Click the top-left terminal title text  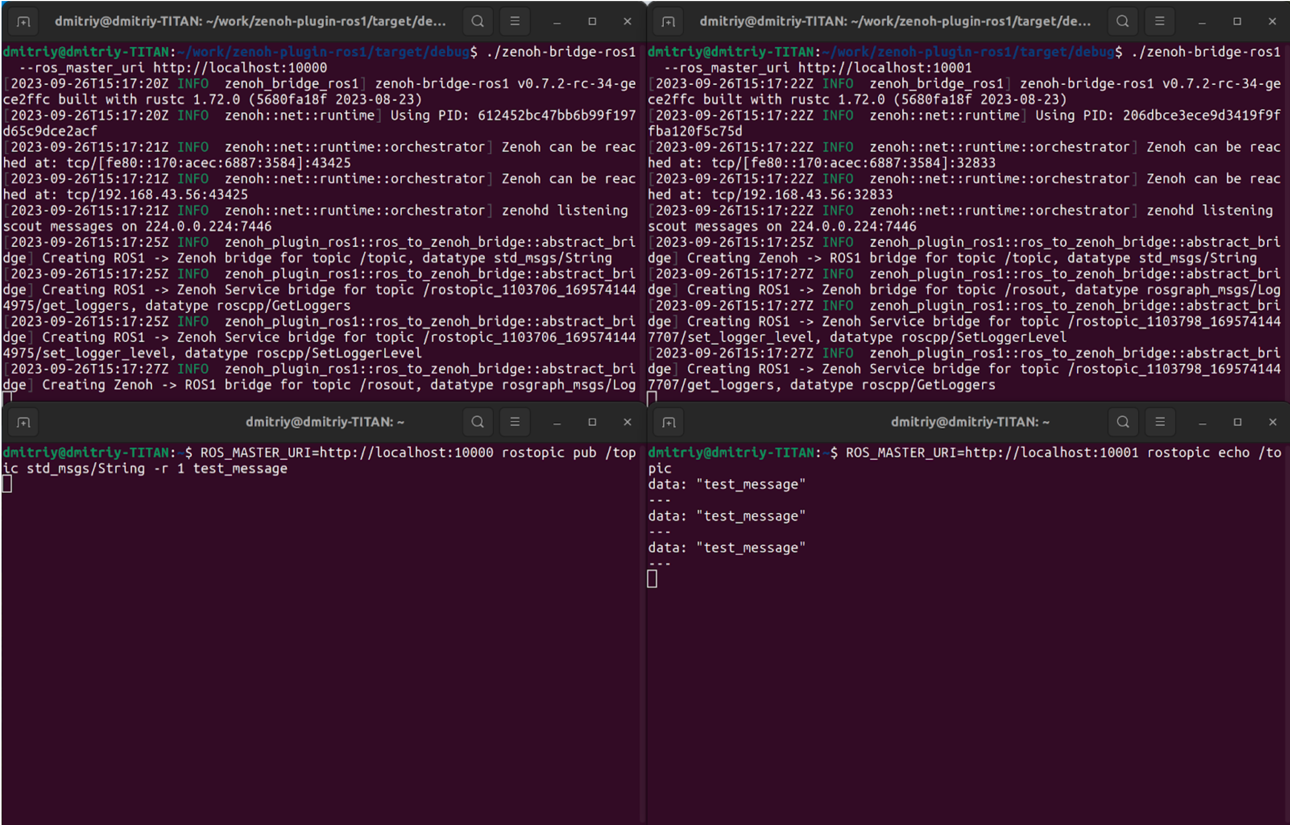(x=250, y=22)
